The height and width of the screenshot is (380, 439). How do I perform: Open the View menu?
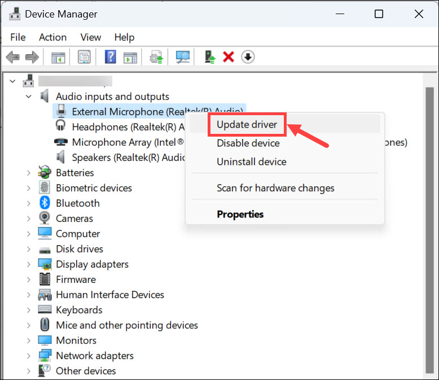point(90,37)
